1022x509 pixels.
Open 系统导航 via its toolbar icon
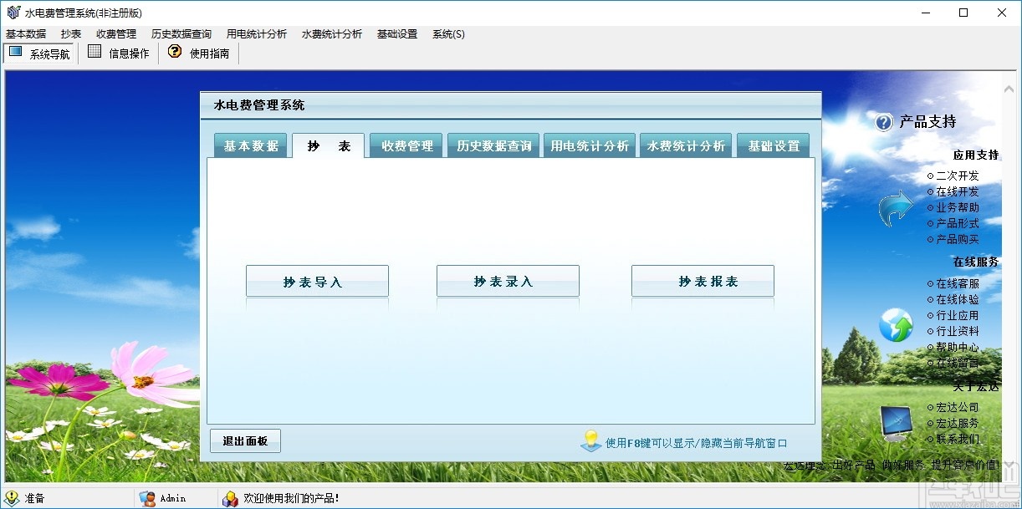tap(15, 52)
